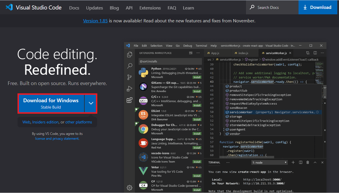Click the Vetur extension V icon

(x=143, y=171)
